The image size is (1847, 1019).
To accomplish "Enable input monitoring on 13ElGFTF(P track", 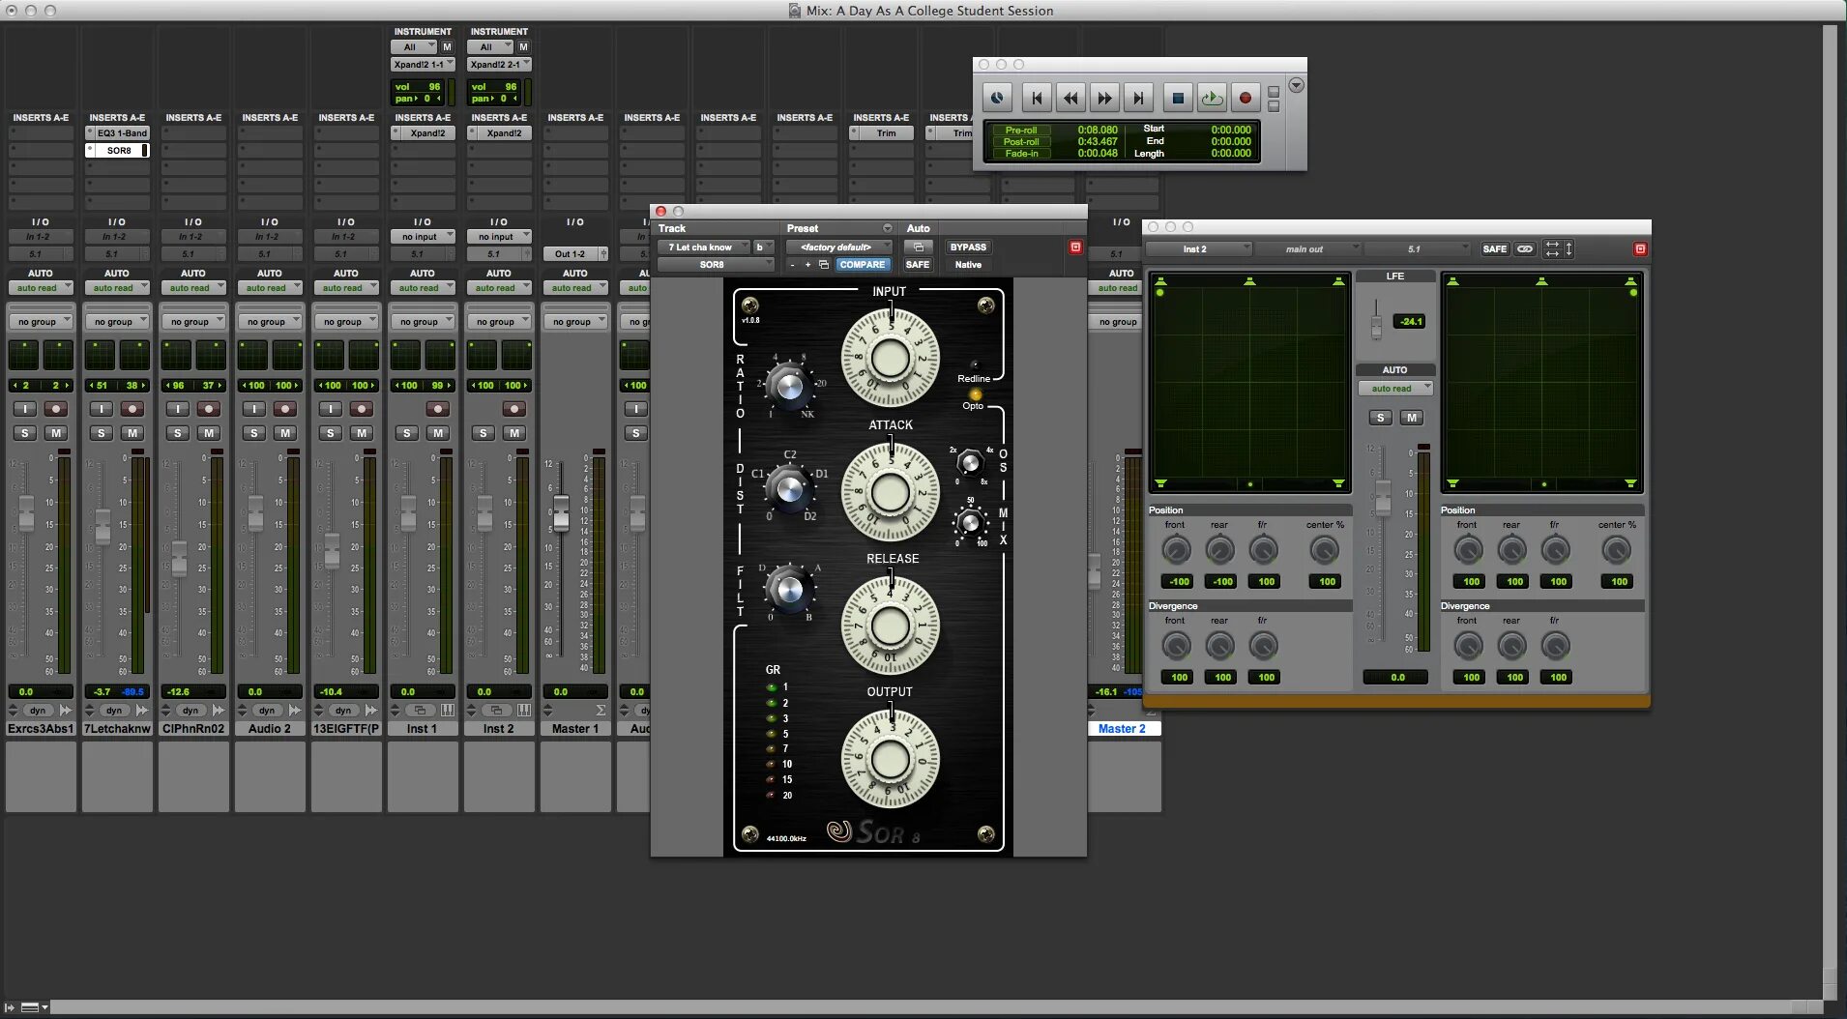I will point(331,409).
